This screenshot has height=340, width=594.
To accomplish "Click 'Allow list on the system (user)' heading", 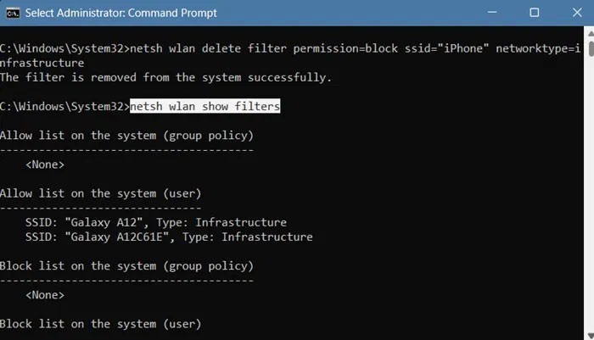I will (100, 193).
